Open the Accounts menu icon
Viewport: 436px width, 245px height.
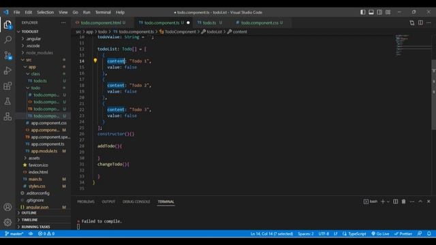coord(7,207)
